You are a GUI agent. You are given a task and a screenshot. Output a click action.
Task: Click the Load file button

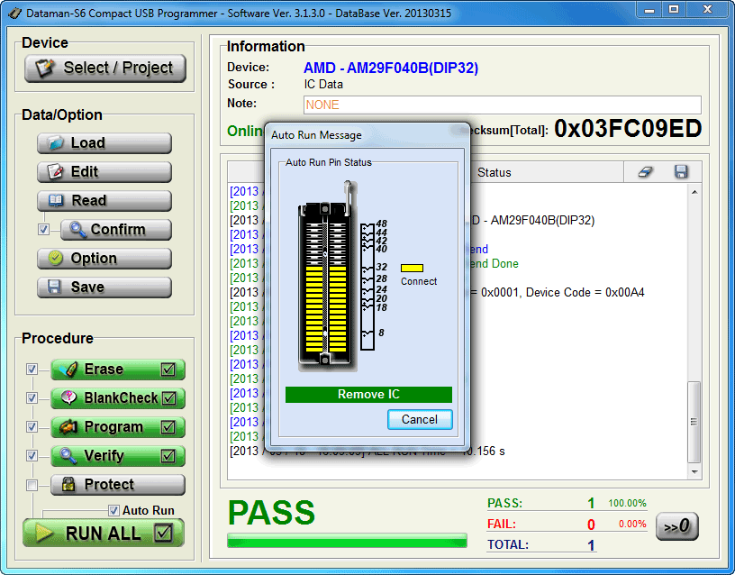[x=104, y=143]
